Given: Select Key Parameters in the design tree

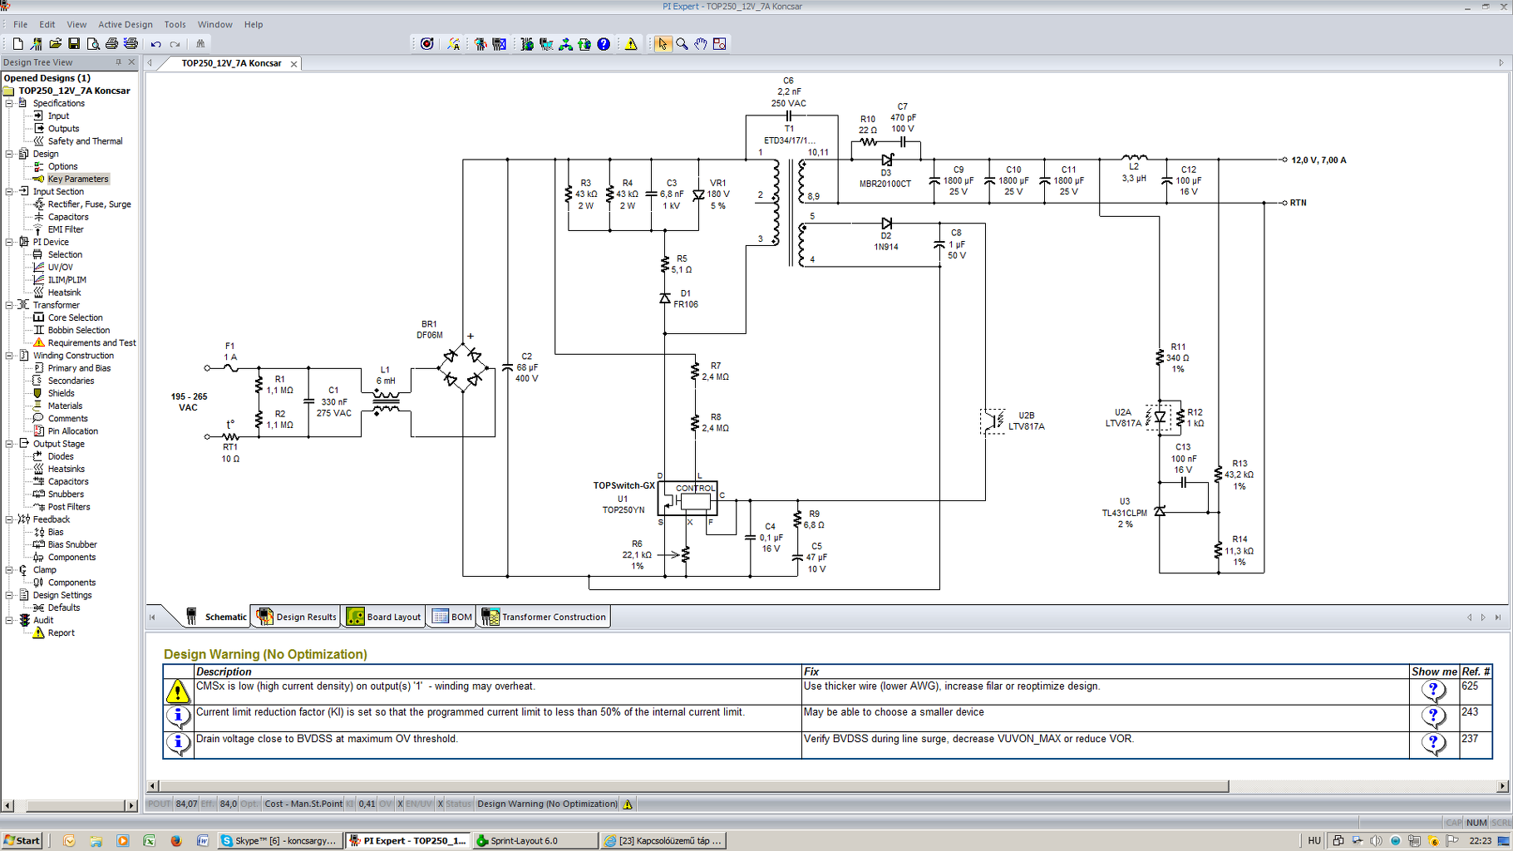Looking at the screenshot, I should pos(78,180).
